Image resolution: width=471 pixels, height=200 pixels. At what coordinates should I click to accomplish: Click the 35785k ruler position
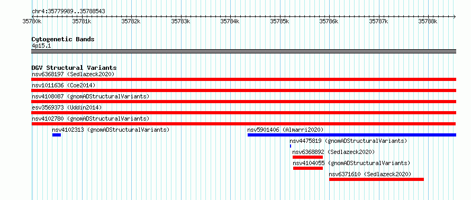coord(279,21)
